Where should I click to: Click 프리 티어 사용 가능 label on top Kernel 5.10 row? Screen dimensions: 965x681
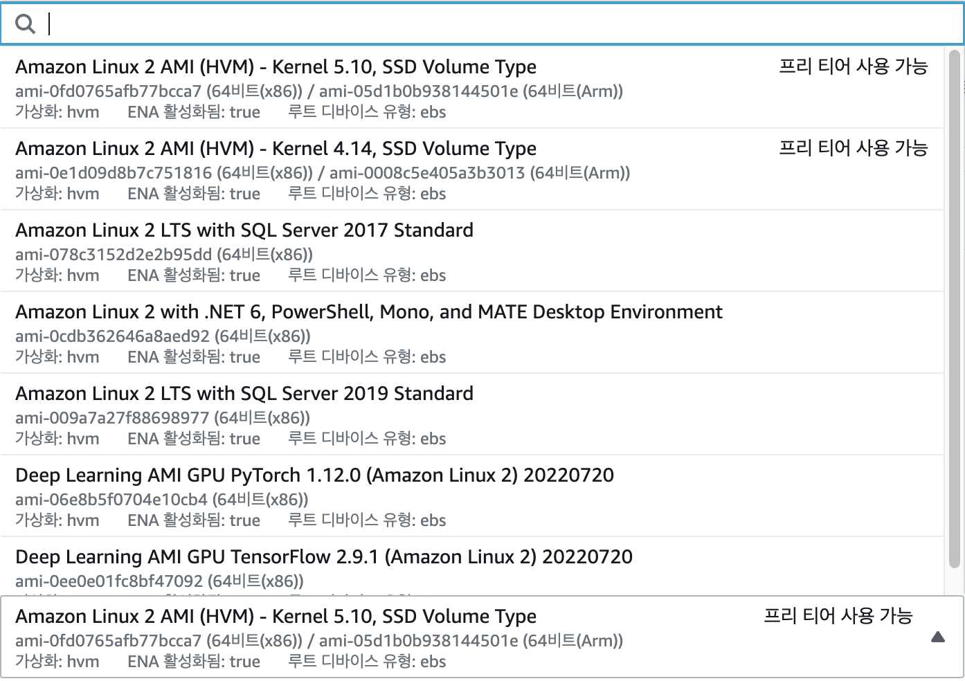[x=853, y=66]
